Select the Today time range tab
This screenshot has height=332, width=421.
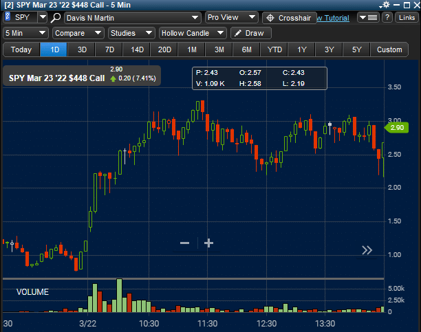point(21,49)
